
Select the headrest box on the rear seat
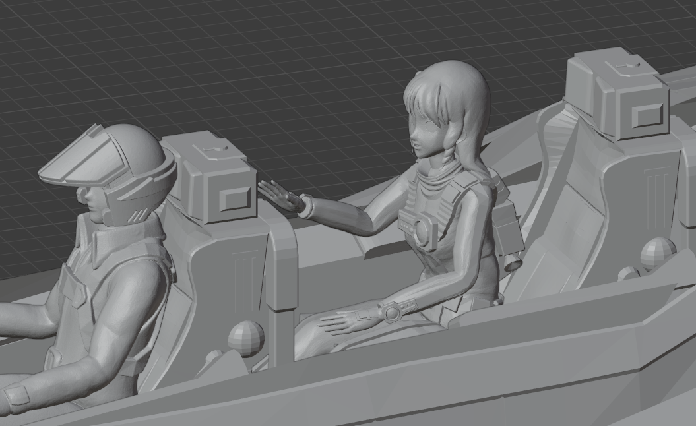coord(618,94)
